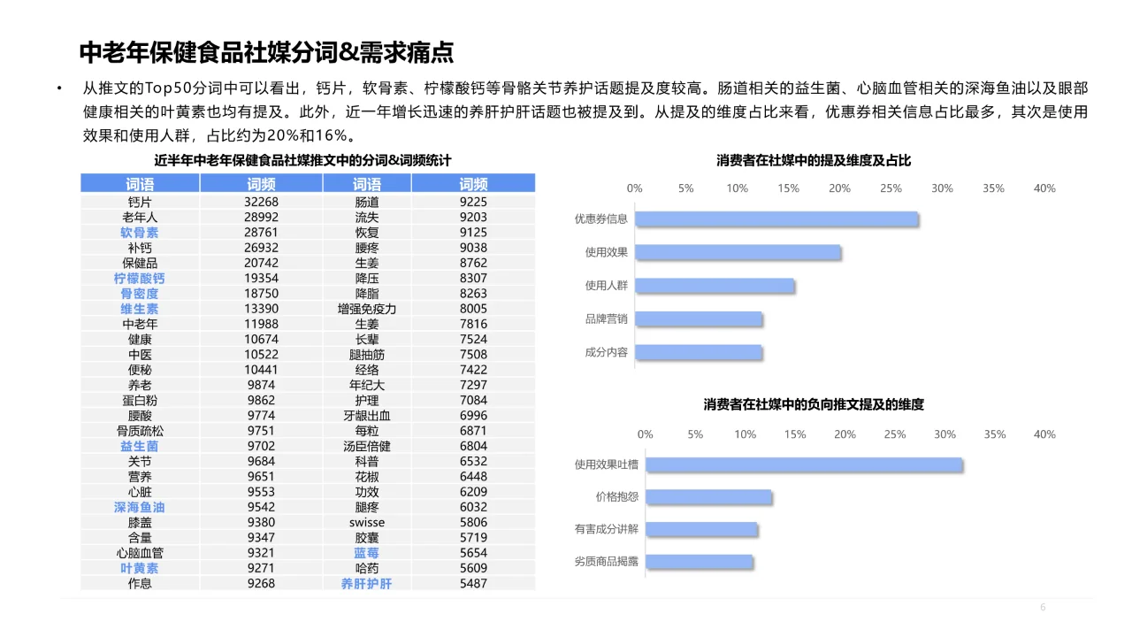This screenshot has width=1132, height=637.
Task: Click the blue highlighted keyword 柠檬酸钙
Action: pos(138,278)
